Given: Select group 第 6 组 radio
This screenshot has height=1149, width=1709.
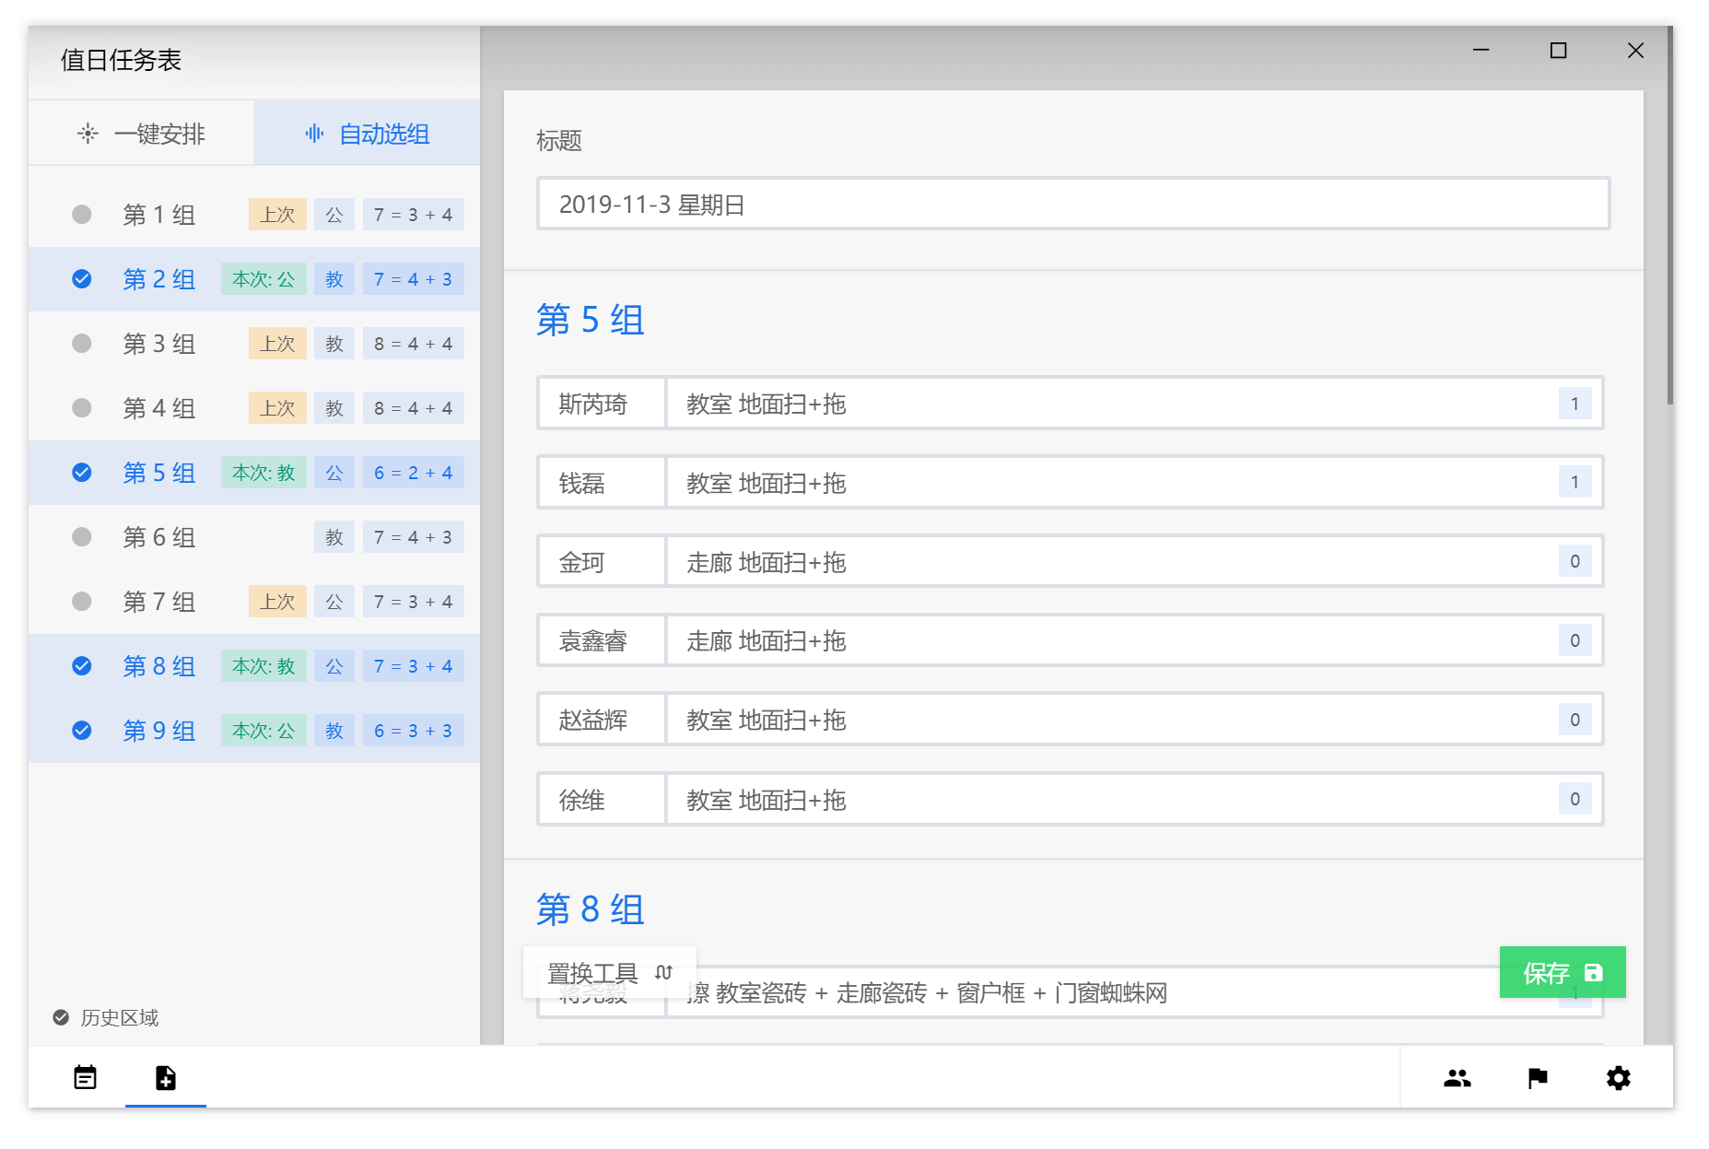Looking at the screenshot, I should 82,537.
